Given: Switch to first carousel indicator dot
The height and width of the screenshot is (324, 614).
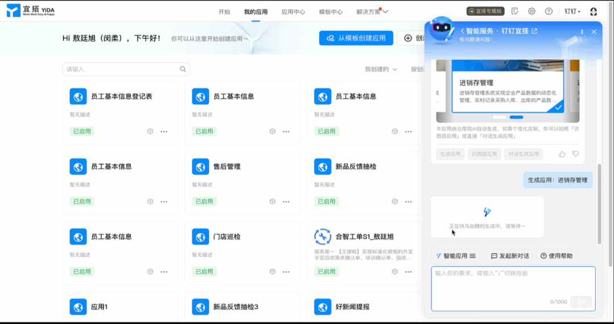Looking at the screenshot, I should click(498, 117).
